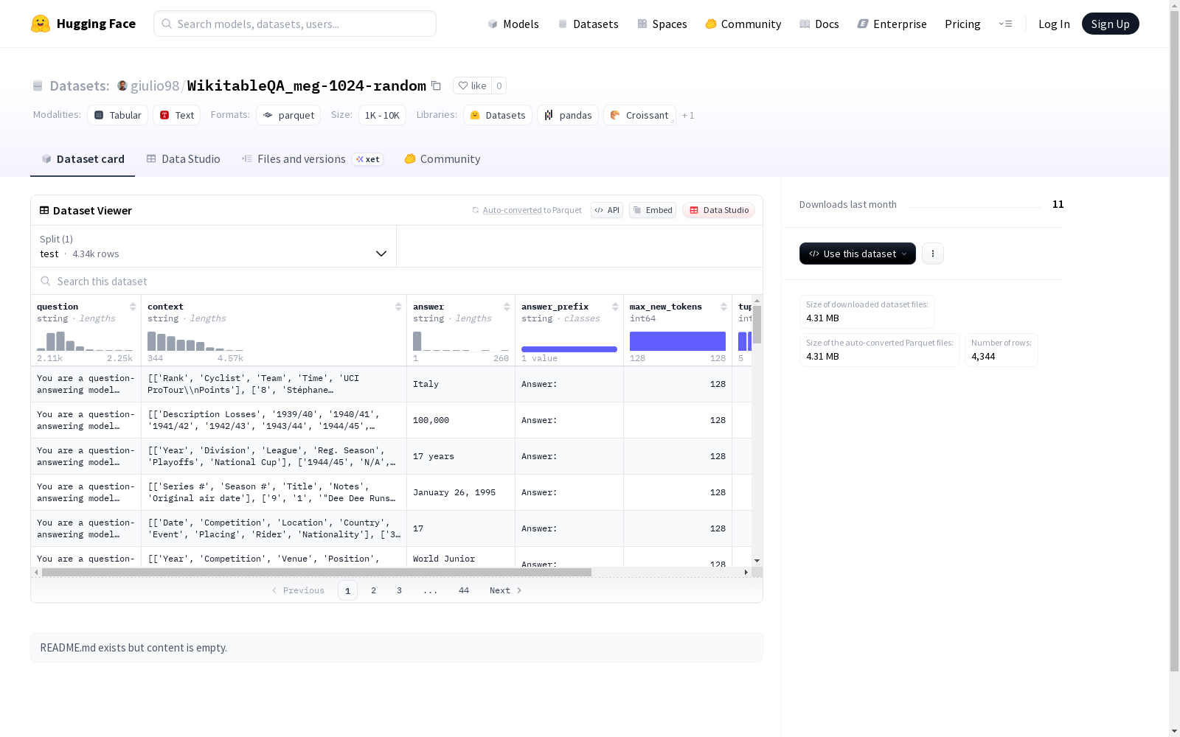Open the API button in Dataset Viewer
The height and width of the screenshot is (737, 1180).
(x=607, y=210)
